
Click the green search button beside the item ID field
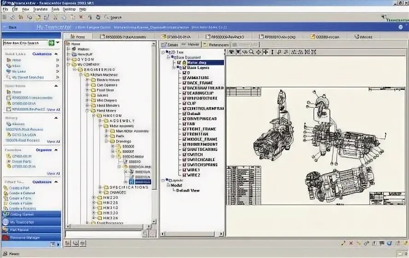click(52, 43)
